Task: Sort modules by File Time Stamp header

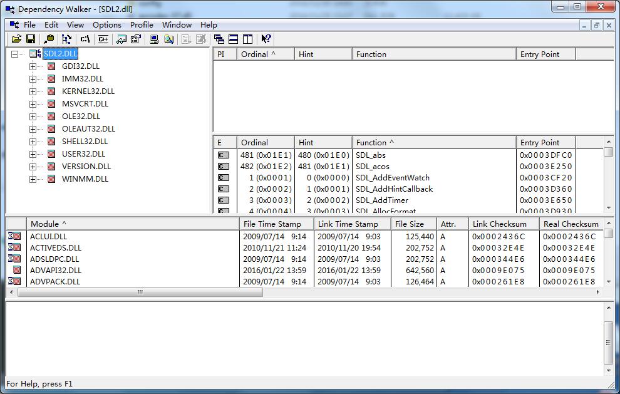Action: click(276, 224)
